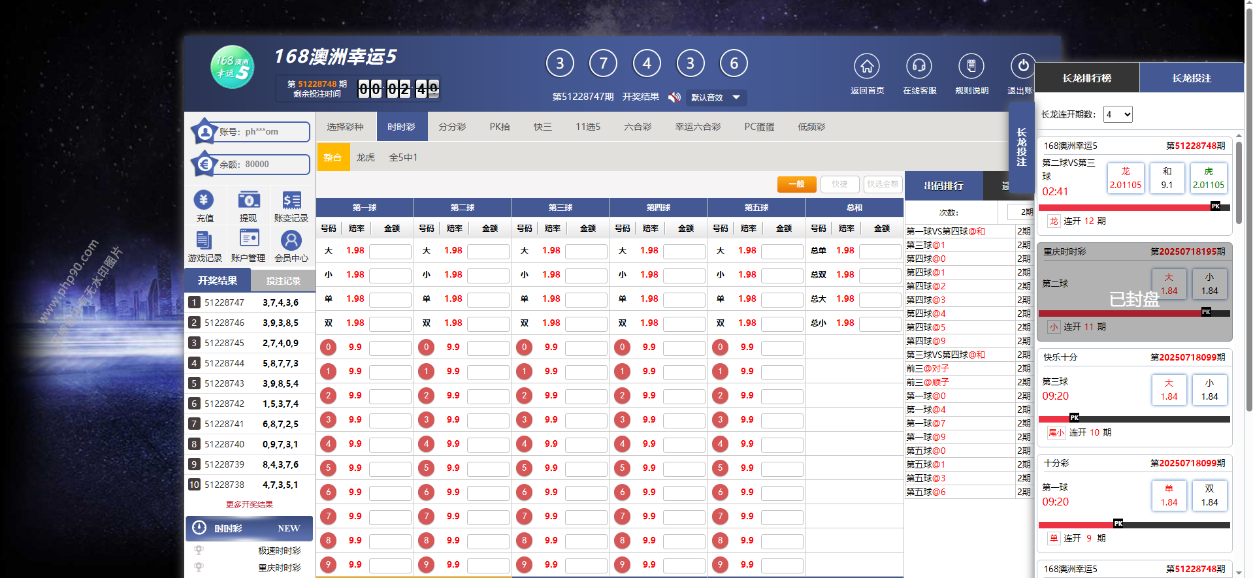
Task: Open 会员中心 member center icon
Action: pos(291,240)
